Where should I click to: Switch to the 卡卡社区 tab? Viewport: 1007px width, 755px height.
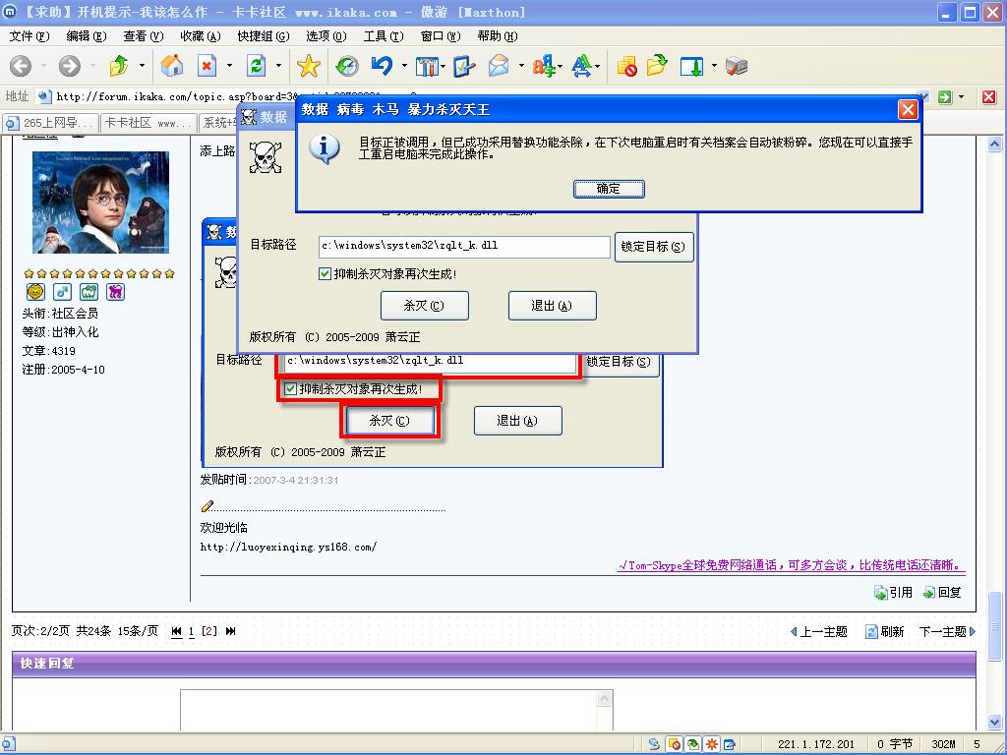point(148,123)
